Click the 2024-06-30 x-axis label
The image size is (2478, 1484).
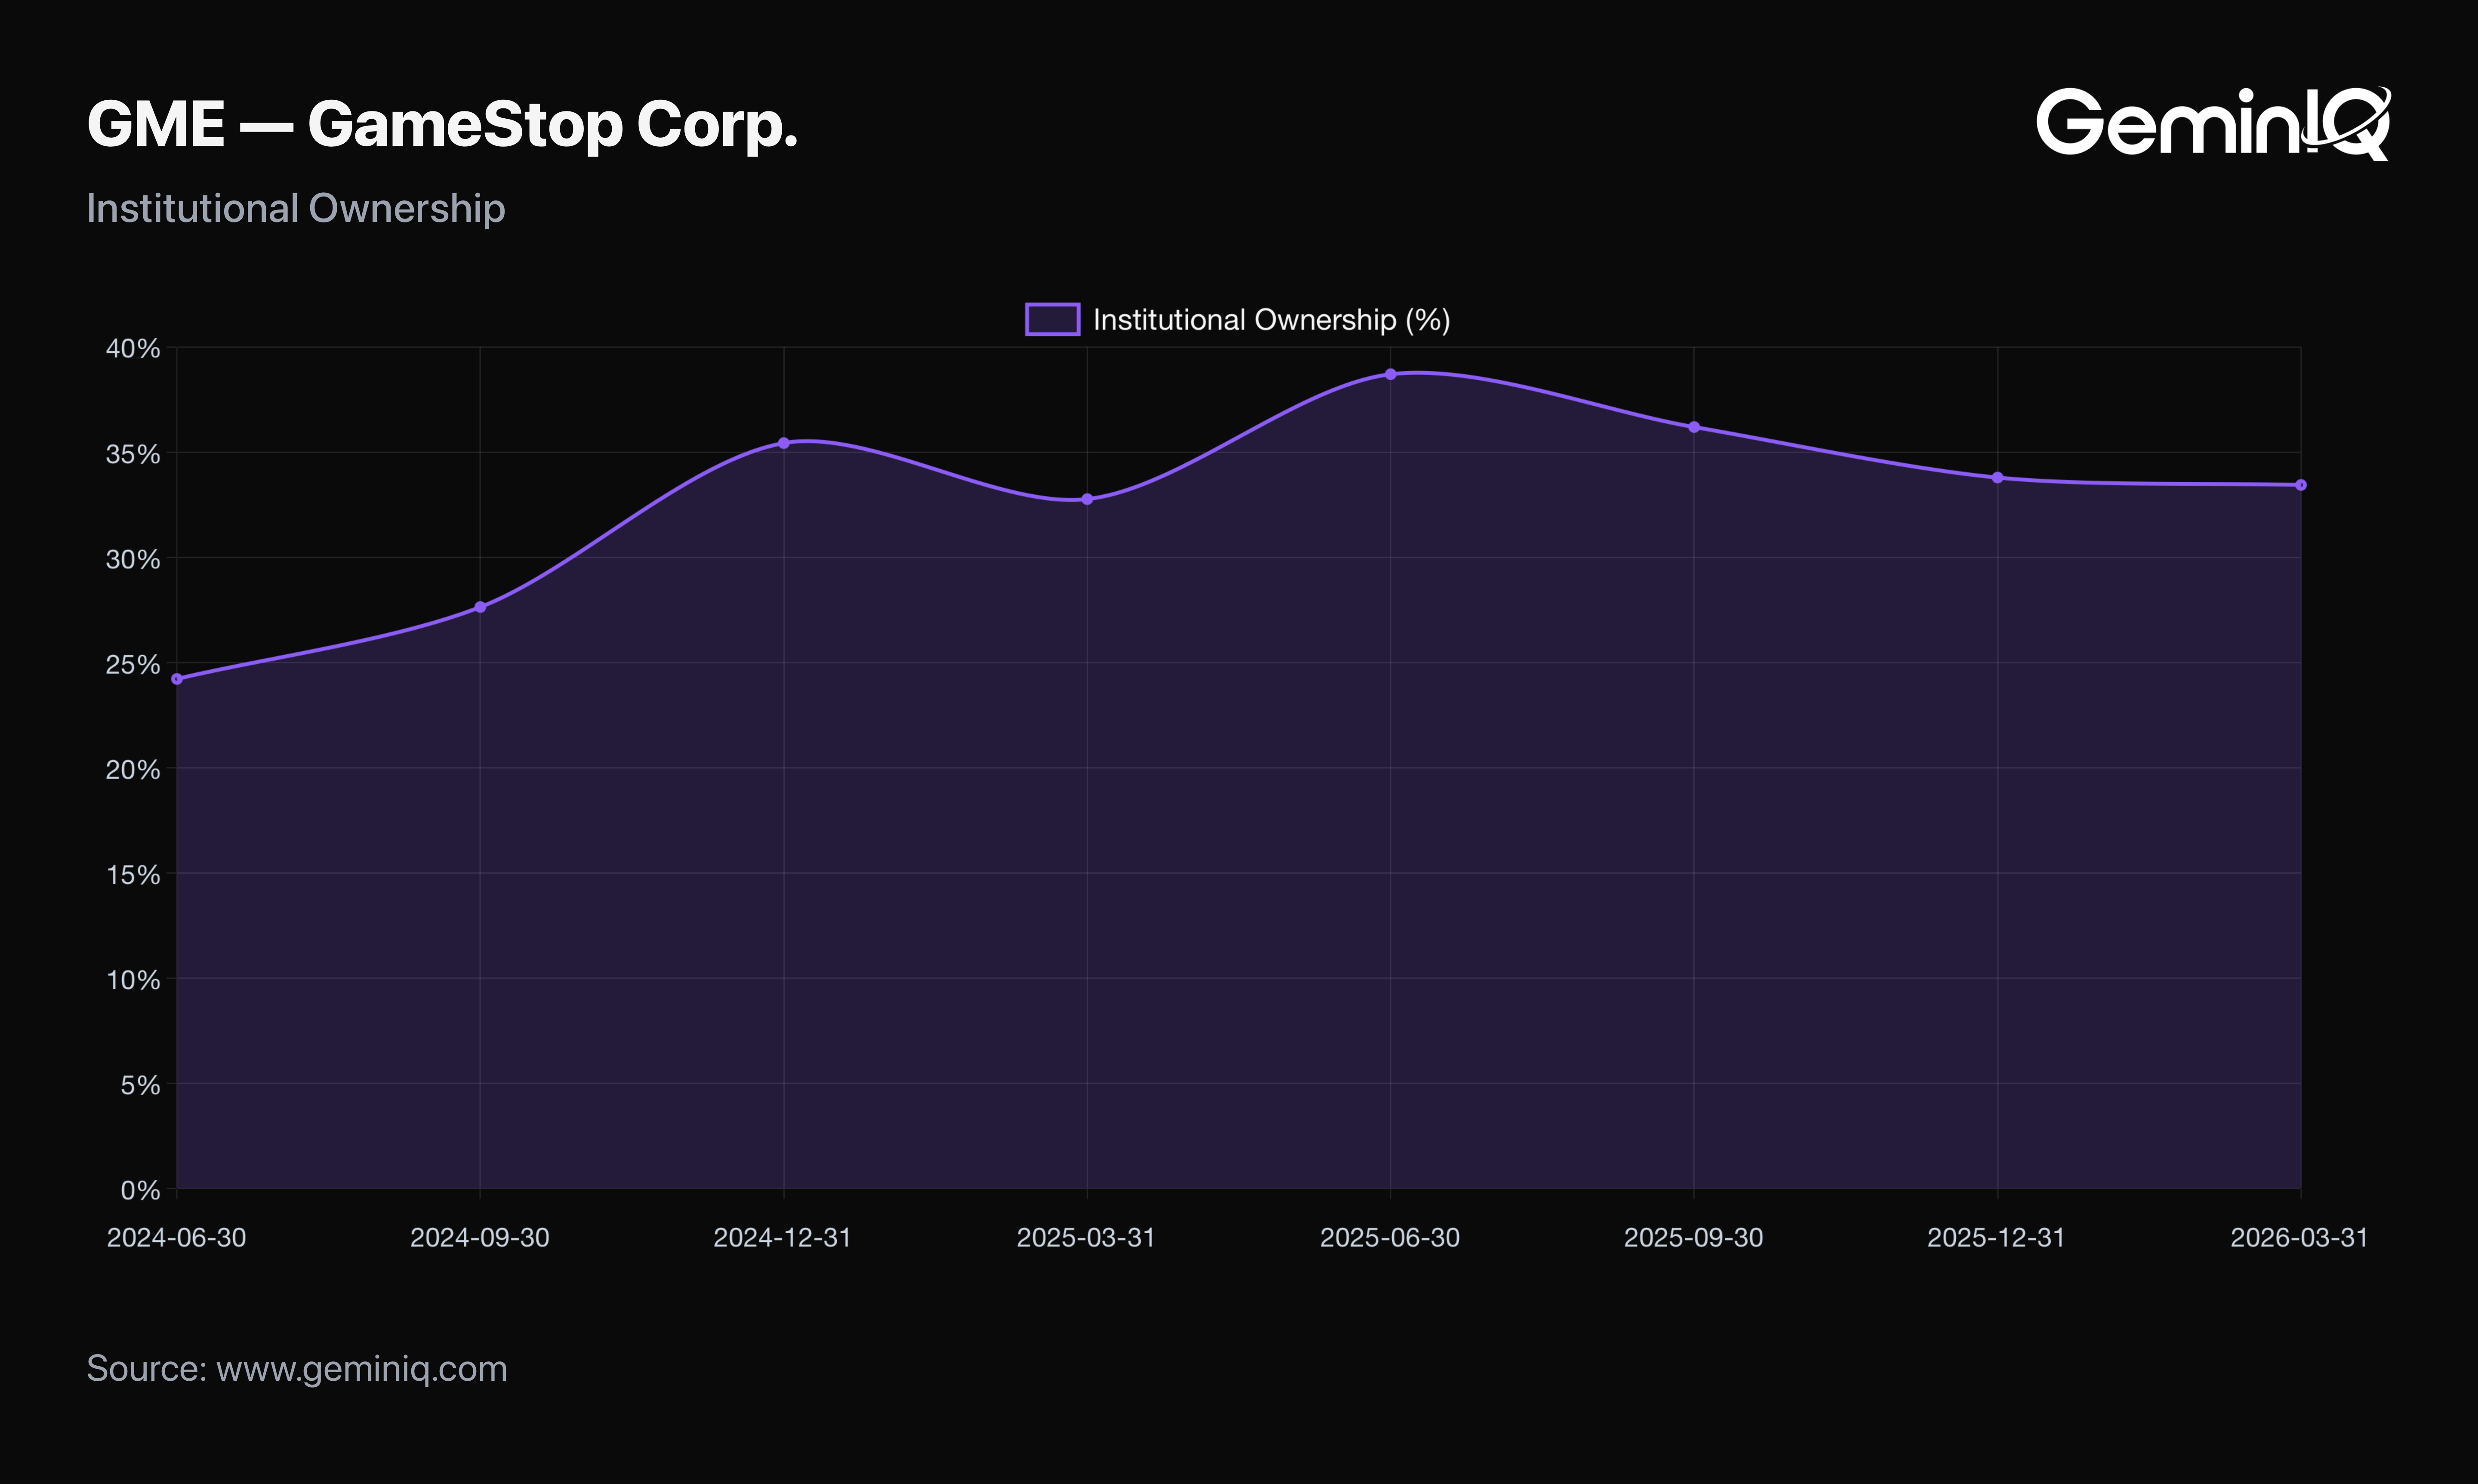177,1238
